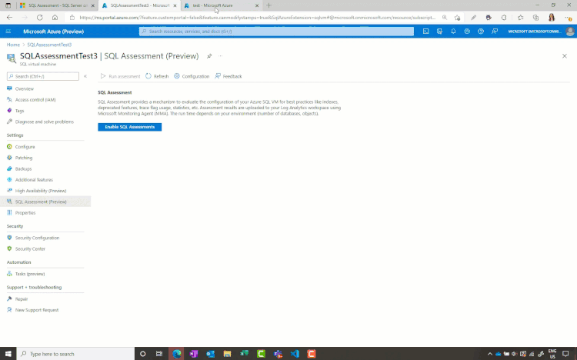Open browser Settings and more menu
The image size is (577, 360).
tap(568, 17)
